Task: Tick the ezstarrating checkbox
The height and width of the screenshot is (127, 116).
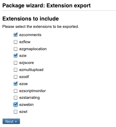Action: click(16, 98)
